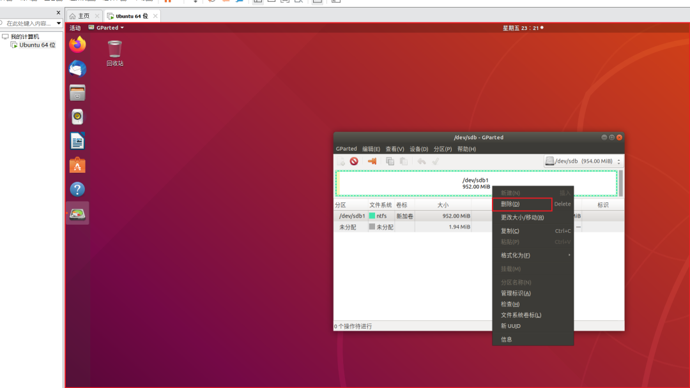Open Ubuntu Software from the dock

[77, 165]
